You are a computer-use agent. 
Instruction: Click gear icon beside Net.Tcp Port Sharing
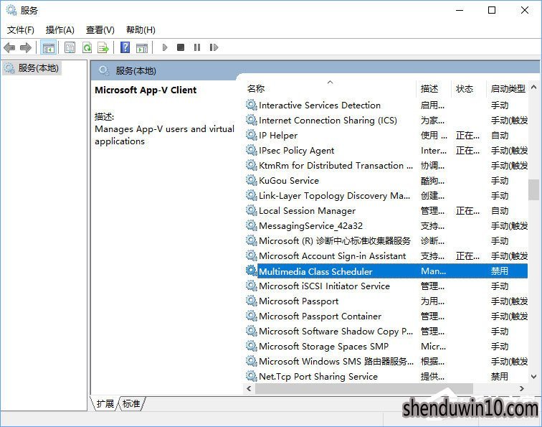pos(252,376)
